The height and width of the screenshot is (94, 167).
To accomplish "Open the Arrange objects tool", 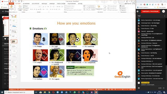I will pos(99,8).
